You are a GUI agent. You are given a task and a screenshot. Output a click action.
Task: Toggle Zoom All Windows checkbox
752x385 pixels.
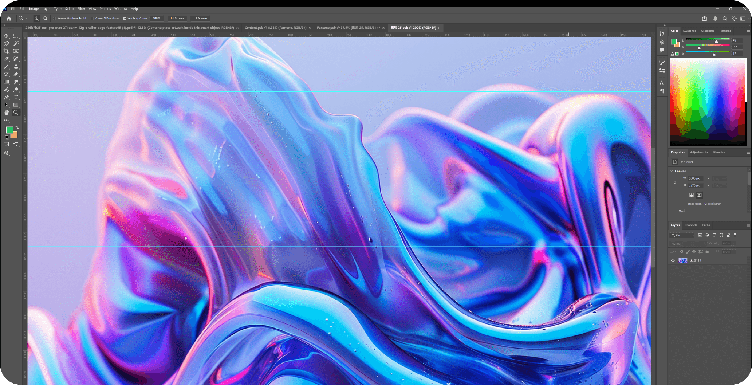(x=92, y=18)
